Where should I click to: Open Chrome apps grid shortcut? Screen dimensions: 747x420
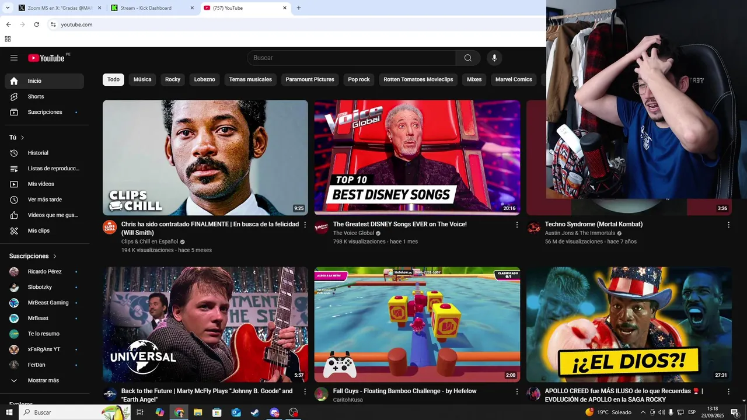[8, 39]
